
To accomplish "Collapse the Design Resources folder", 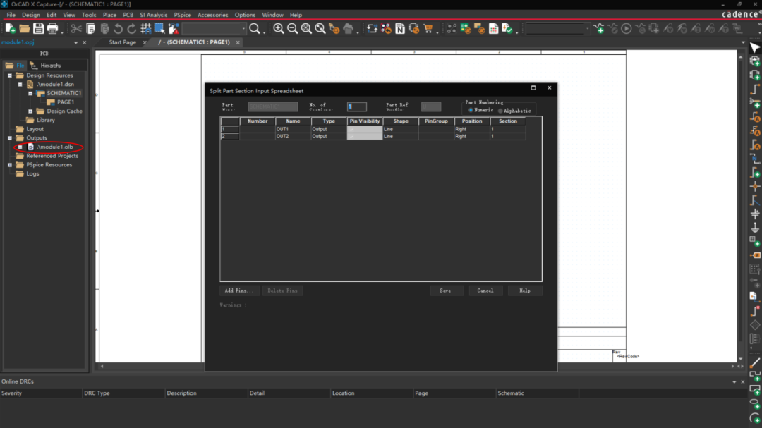I will tap(10, 75).
